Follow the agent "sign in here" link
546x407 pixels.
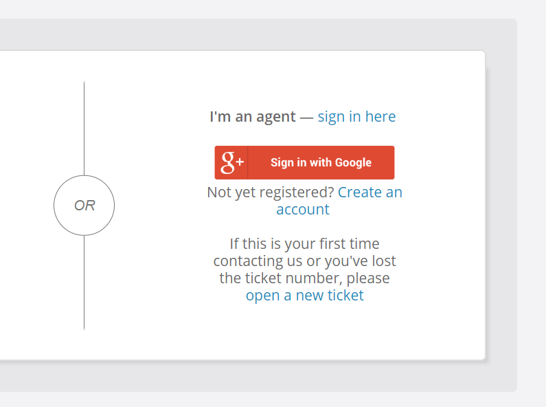(356, 117)
